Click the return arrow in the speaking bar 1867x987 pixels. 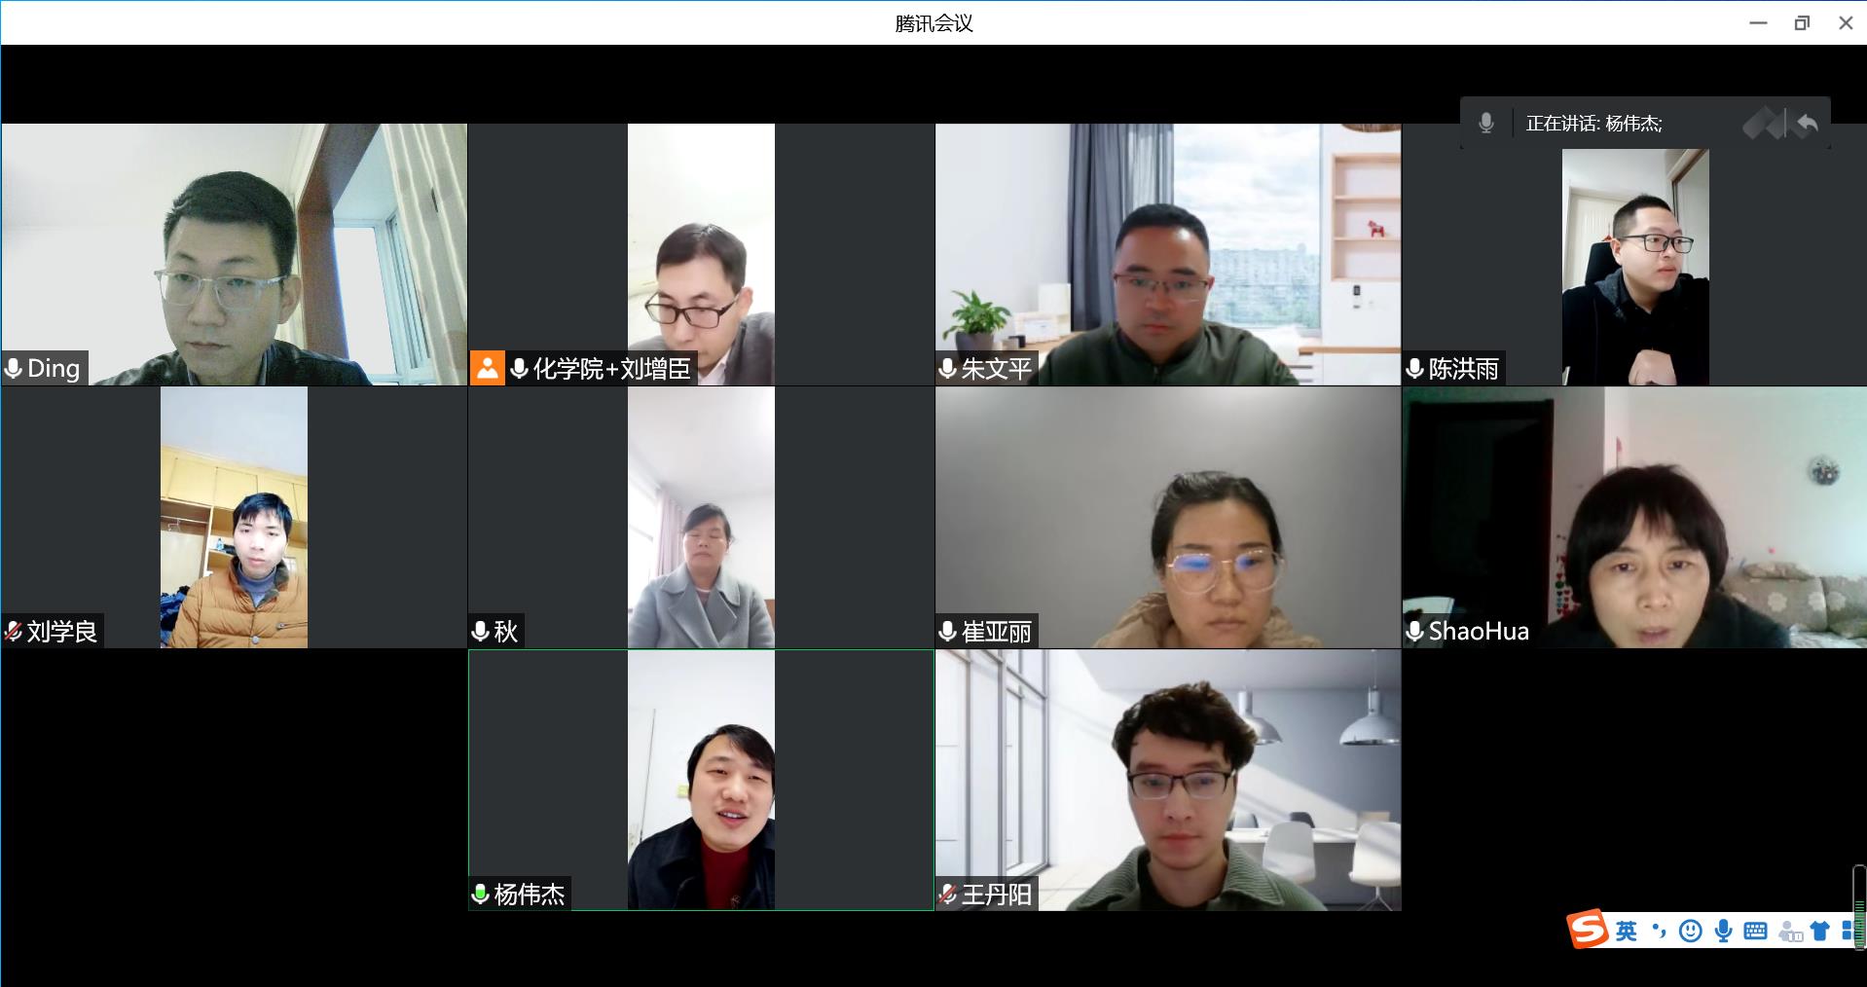[x=1808, y=124]
